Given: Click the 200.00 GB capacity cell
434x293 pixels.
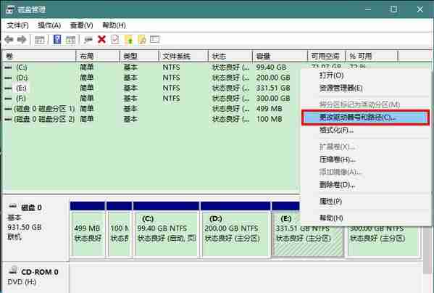Looking at the screenshot, I should (273, 78).
